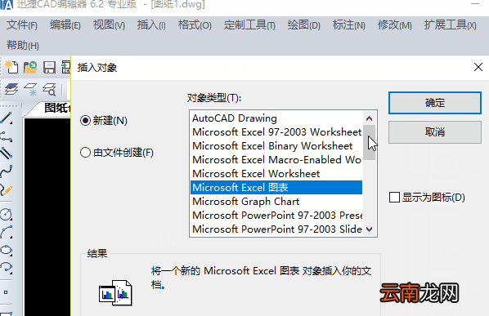Select the Circle drawing tool

pos(7,214)
